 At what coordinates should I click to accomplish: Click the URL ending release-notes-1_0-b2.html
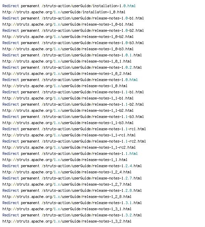[68, 37]
